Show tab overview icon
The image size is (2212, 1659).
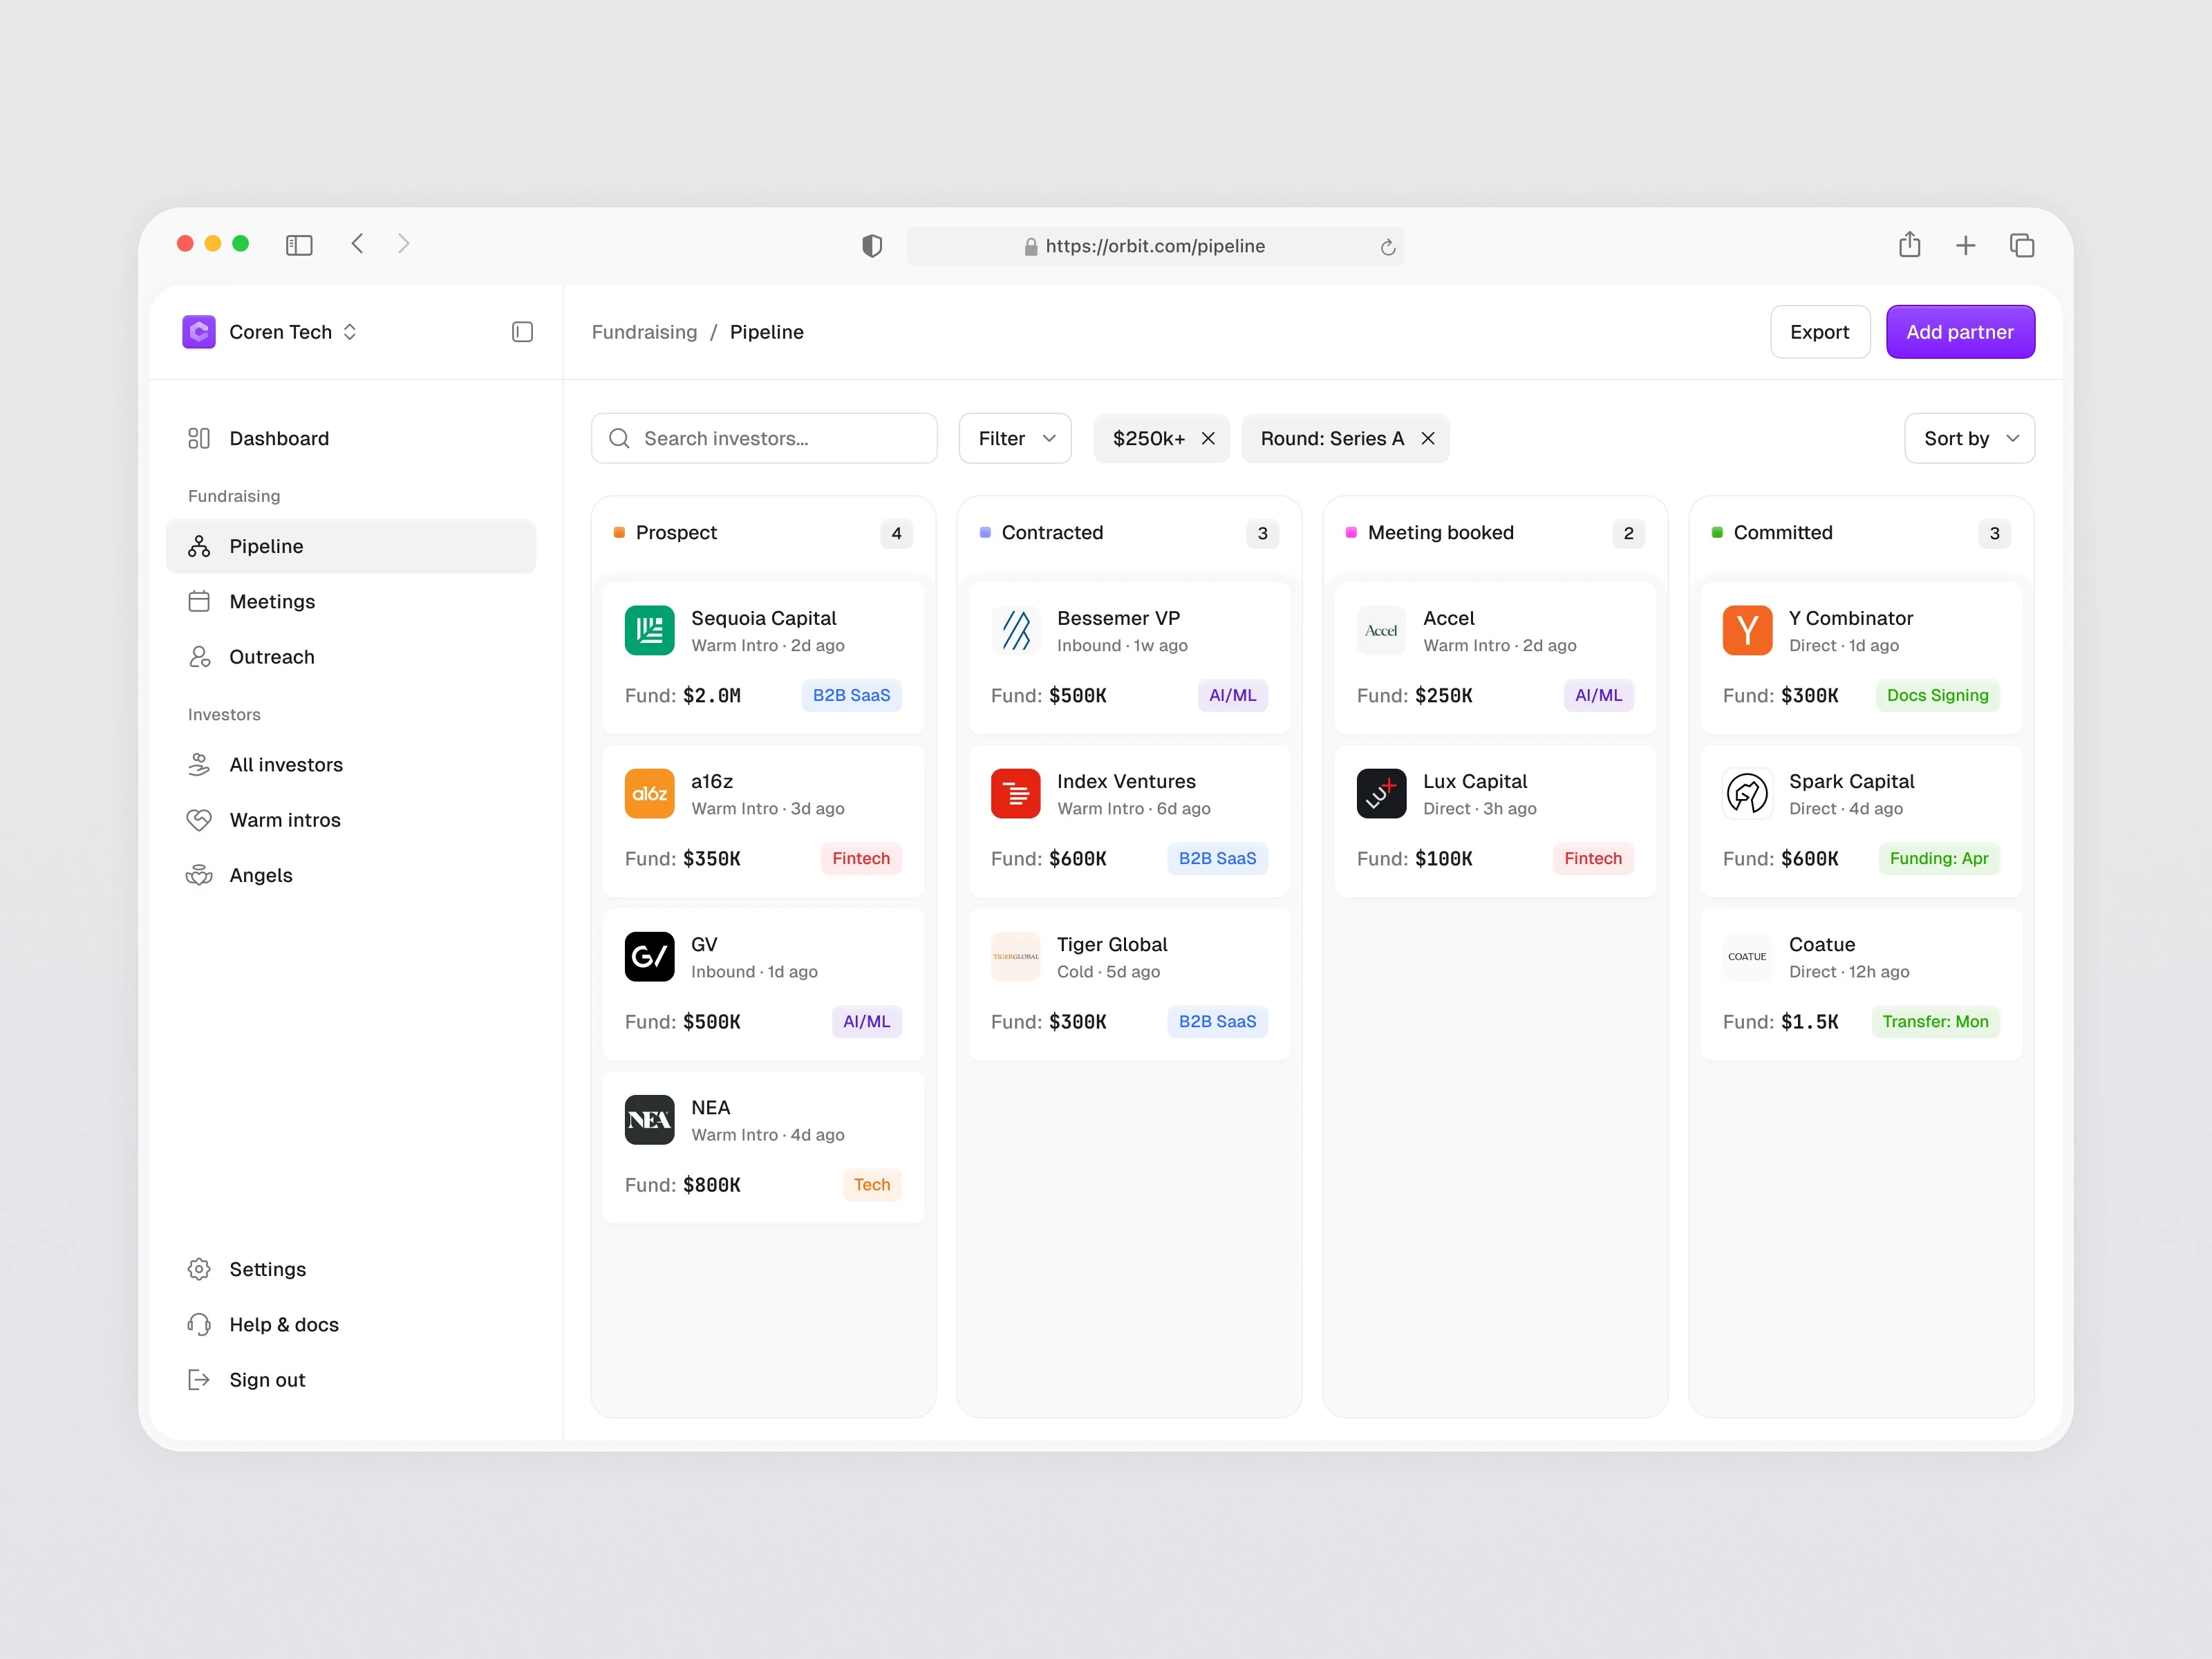click(2022, 245)
